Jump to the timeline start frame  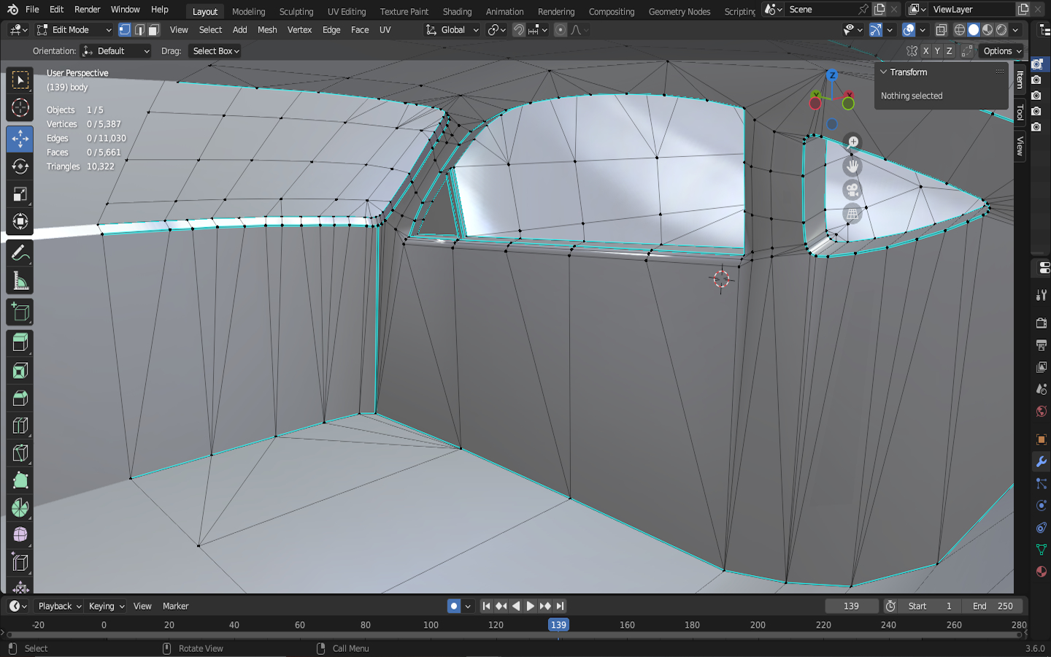pos(486,606)
